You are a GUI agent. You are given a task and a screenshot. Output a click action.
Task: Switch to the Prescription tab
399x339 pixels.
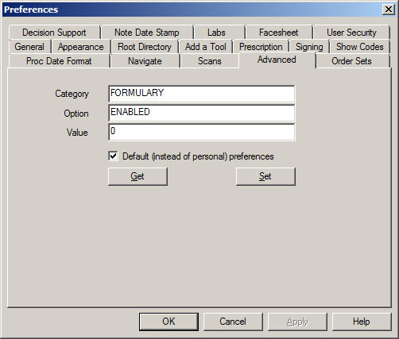pyautogui.click(x=261, y=47)
